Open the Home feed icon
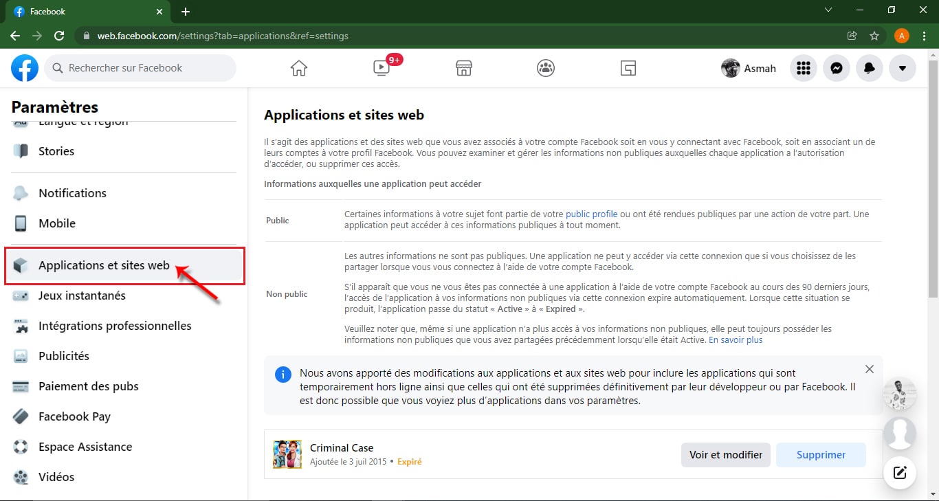The image size is (939, 501). 299,68
